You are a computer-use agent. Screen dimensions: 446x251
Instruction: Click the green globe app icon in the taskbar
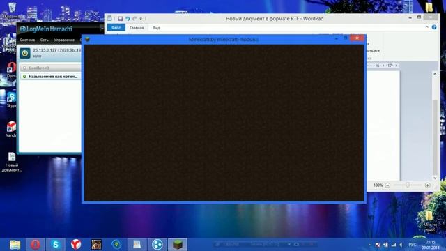pos(116,245)
